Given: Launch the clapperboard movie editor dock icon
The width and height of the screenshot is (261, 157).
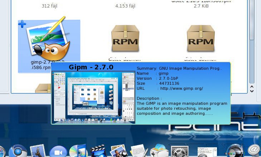Looking at the screenshot, I should pyautogui.click(x=98, y=151).
